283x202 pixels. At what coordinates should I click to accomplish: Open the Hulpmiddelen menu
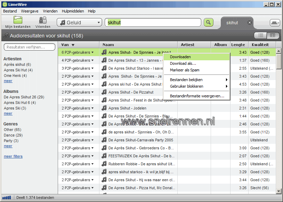click(73, 11)
